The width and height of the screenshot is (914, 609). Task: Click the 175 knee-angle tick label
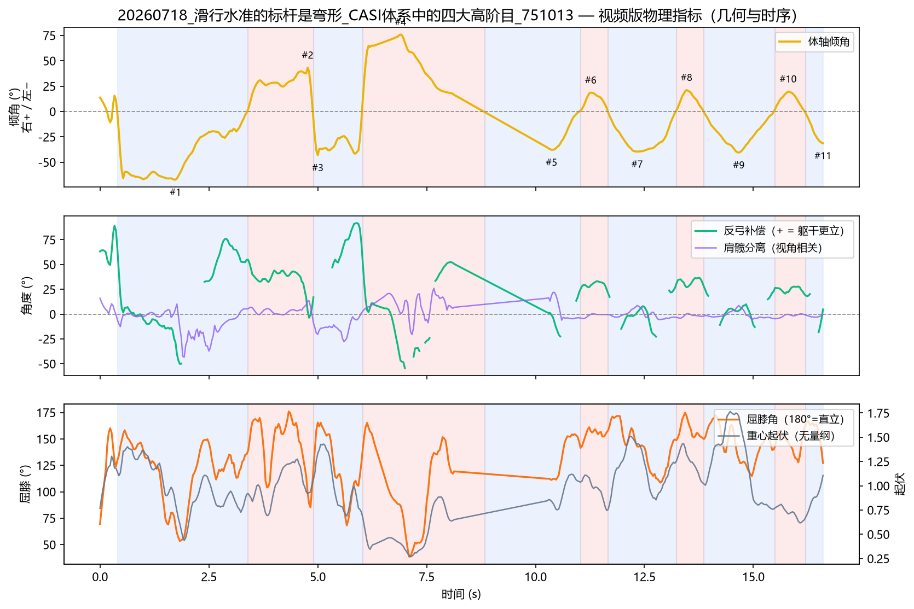point(47,413)
